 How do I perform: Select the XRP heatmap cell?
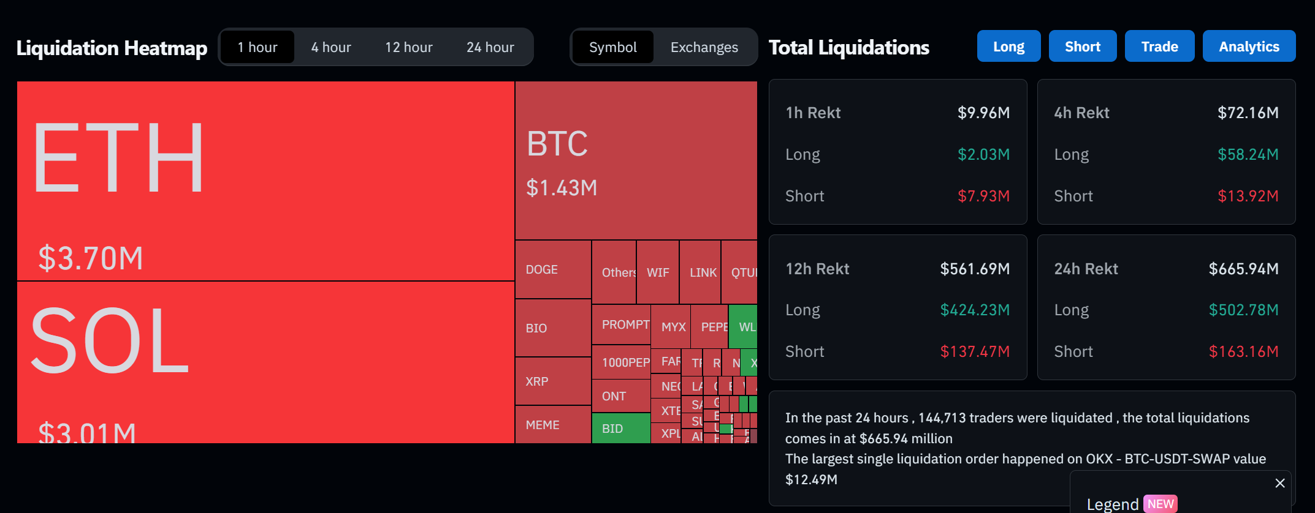click(553, 381)
